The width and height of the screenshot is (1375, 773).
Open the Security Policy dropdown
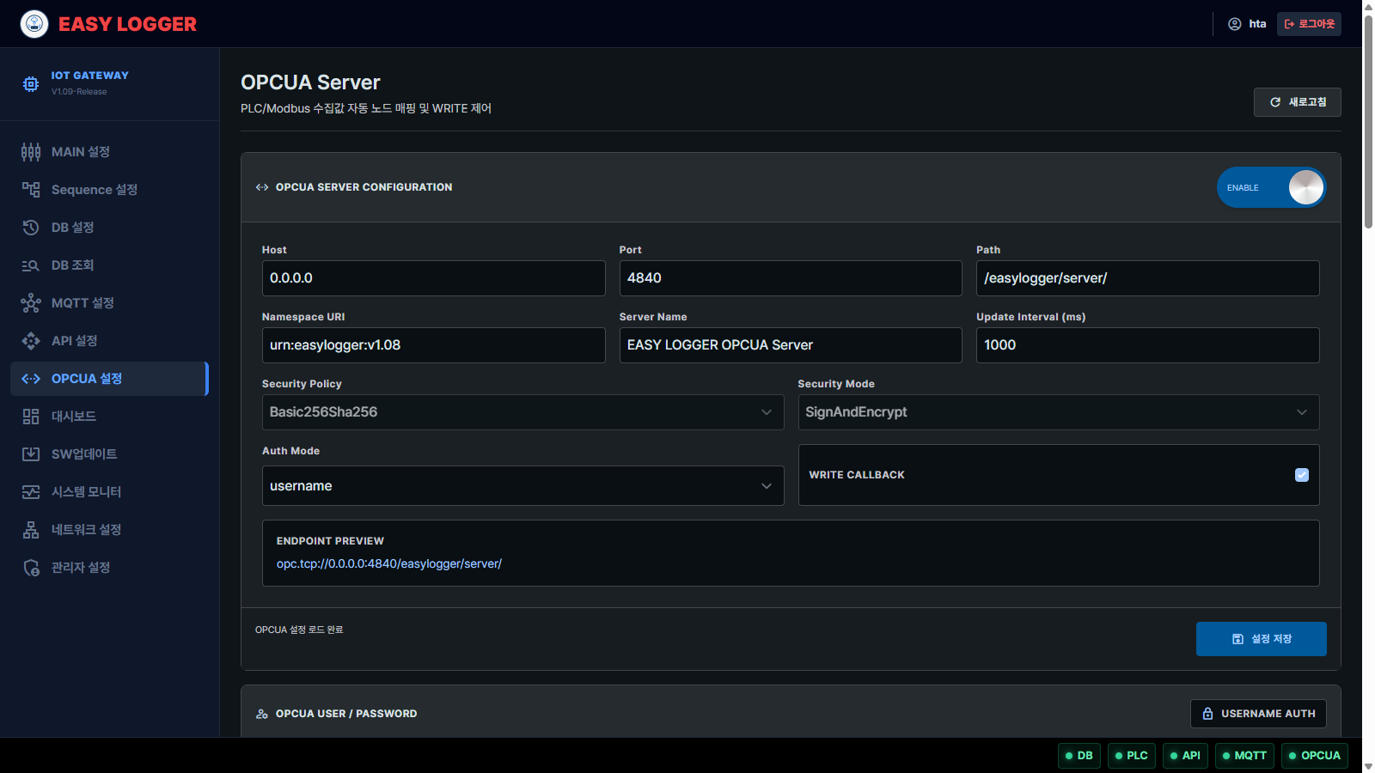(x=522, y=412)
